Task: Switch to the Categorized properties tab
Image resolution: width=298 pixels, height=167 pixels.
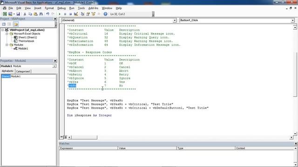Action: click(23, 71)
